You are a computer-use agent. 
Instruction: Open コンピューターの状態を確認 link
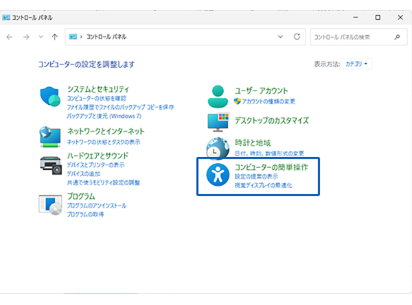click(x=96, y=98)
